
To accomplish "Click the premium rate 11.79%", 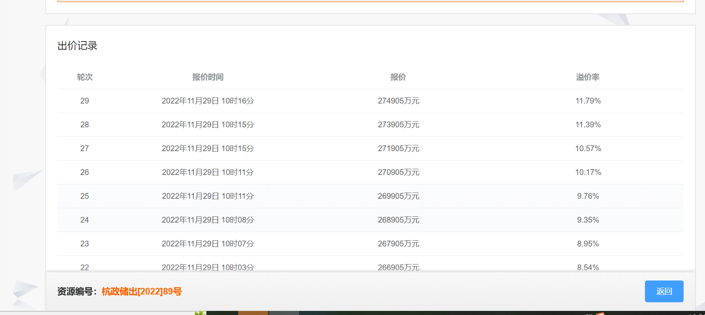I will (588, 101).
